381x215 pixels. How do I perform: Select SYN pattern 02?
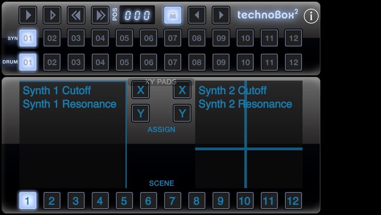point(52,38)
